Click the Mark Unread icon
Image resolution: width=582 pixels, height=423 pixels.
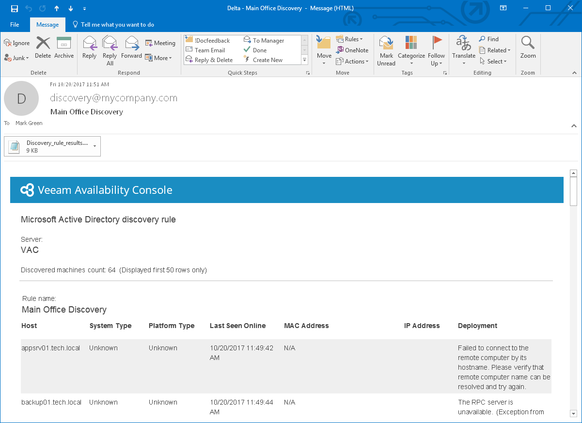click(386, 51)
